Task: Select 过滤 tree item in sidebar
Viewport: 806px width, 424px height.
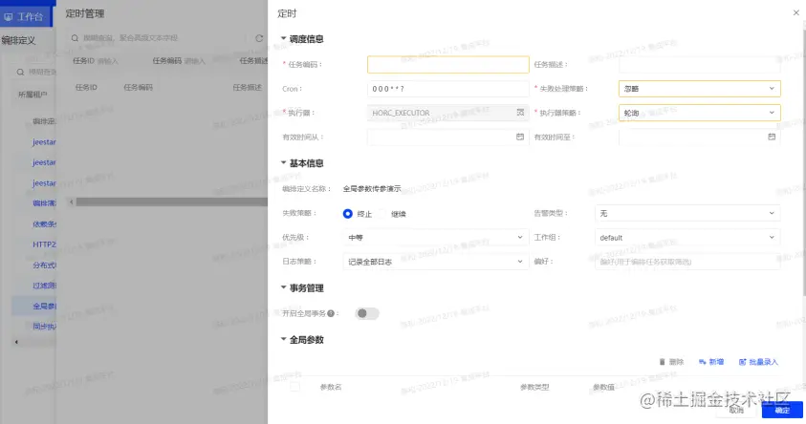Action: click(x=44, y=286)
